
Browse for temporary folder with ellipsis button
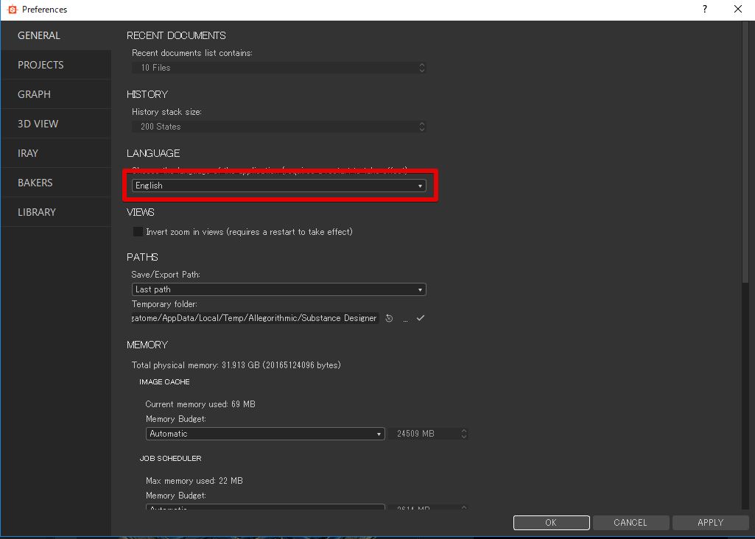click(x=405, y=319)
